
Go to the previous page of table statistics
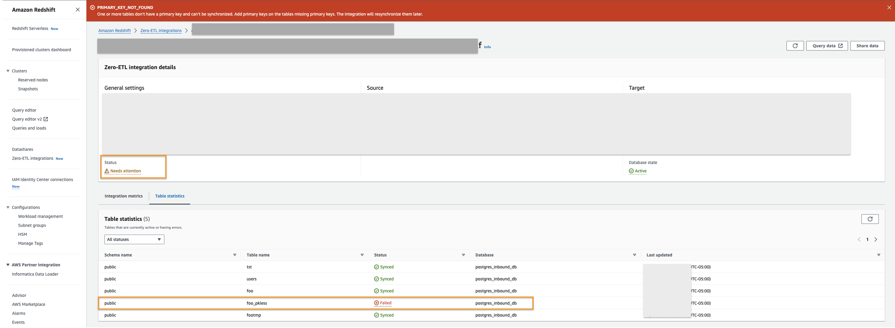(x=859, y=239)
